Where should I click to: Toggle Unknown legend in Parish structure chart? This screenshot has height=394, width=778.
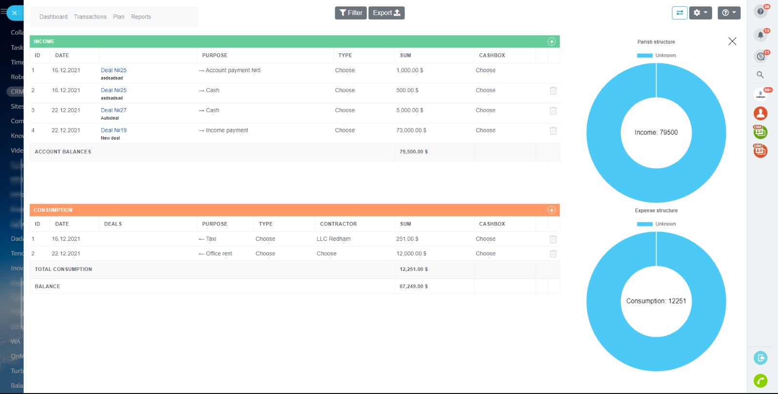656,56
